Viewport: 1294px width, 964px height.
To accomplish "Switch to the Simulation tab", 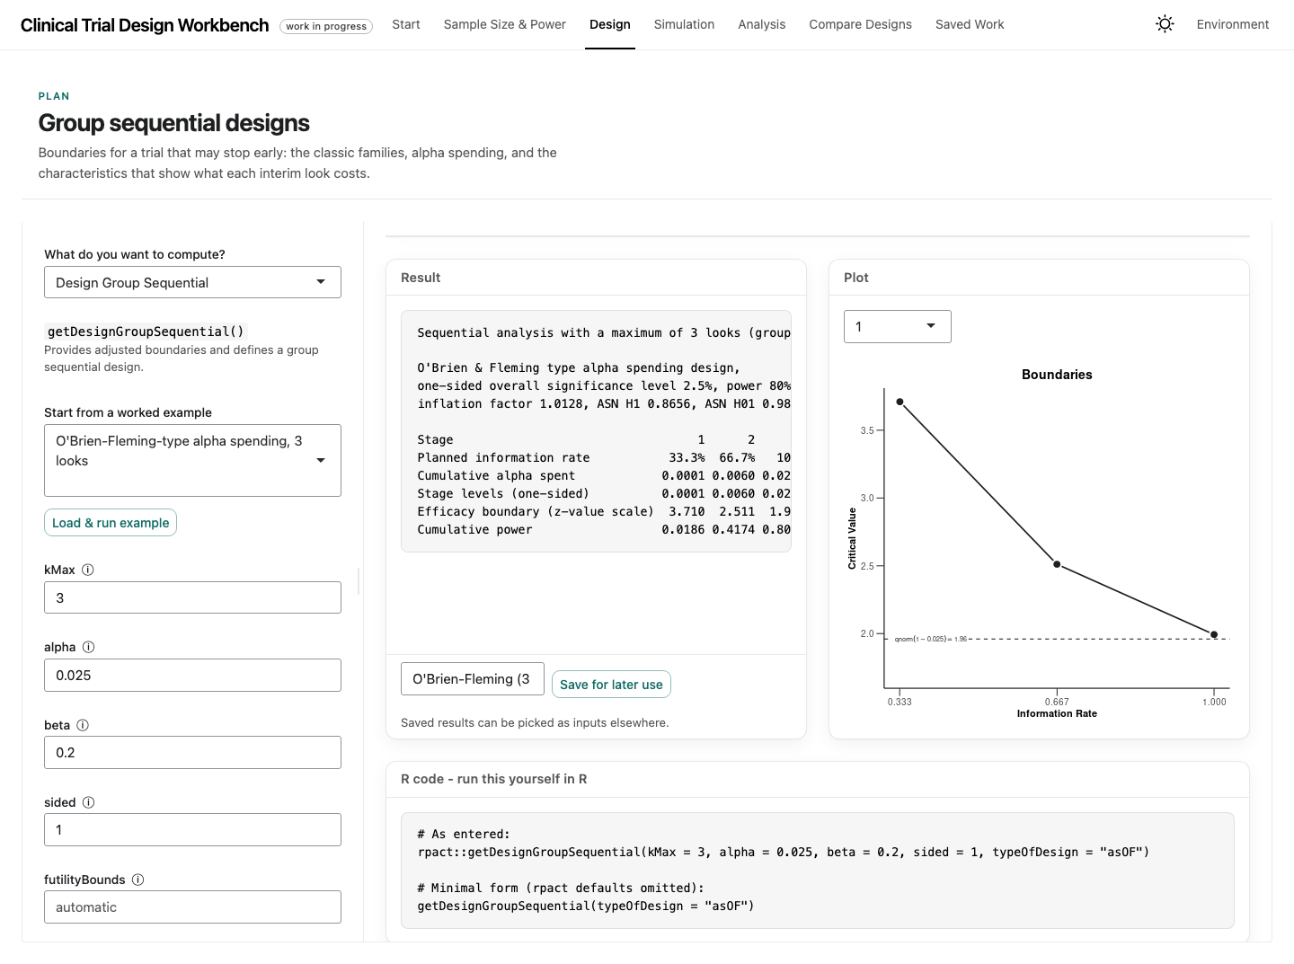I will tap(685, 24).
